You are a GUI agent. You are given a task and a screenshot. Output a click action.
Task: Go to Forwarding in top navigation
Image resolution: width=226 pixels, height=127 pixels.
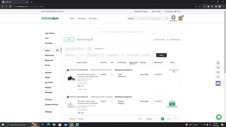point(82,18)
